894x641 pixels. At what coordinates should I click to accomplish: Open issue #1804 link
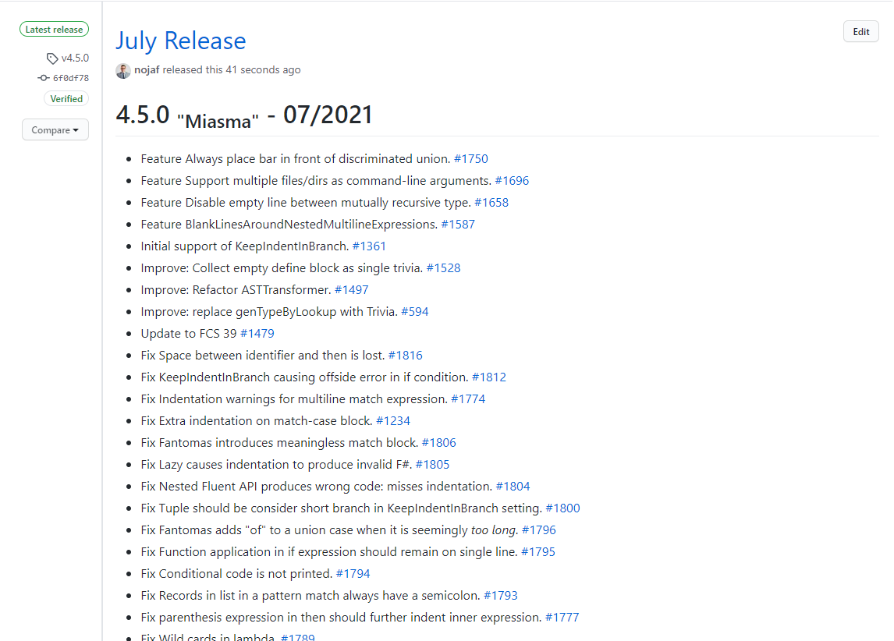(513, 487)
